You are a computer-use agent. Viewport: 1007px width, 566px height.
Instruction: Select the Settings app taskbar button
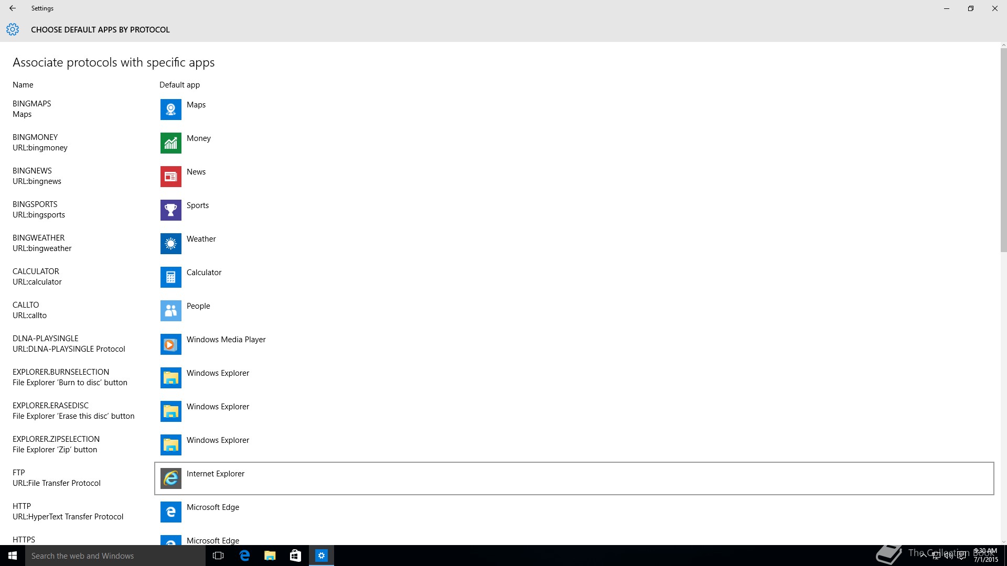pyautogui.click(x=321, y=556)
